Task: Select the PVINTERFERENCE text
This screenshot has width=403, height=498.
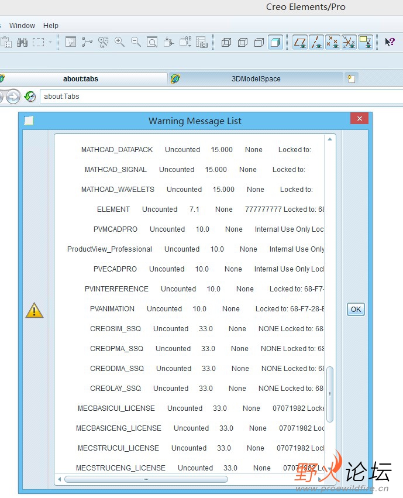Action: pos(116,289)
